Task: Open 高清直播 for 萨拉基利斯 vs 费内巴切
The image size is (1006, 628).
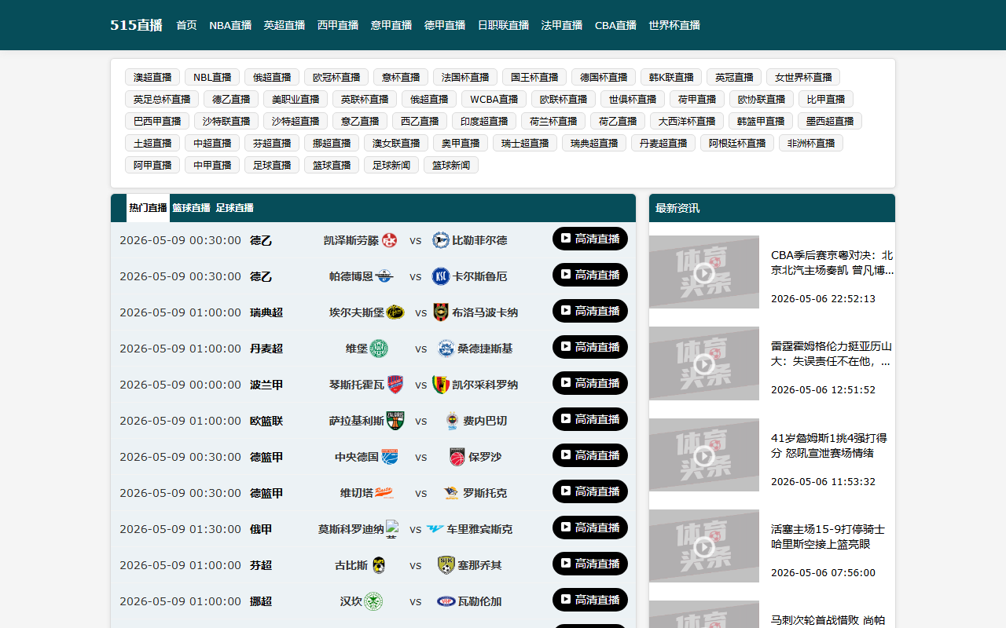Action: pos(590,419)
